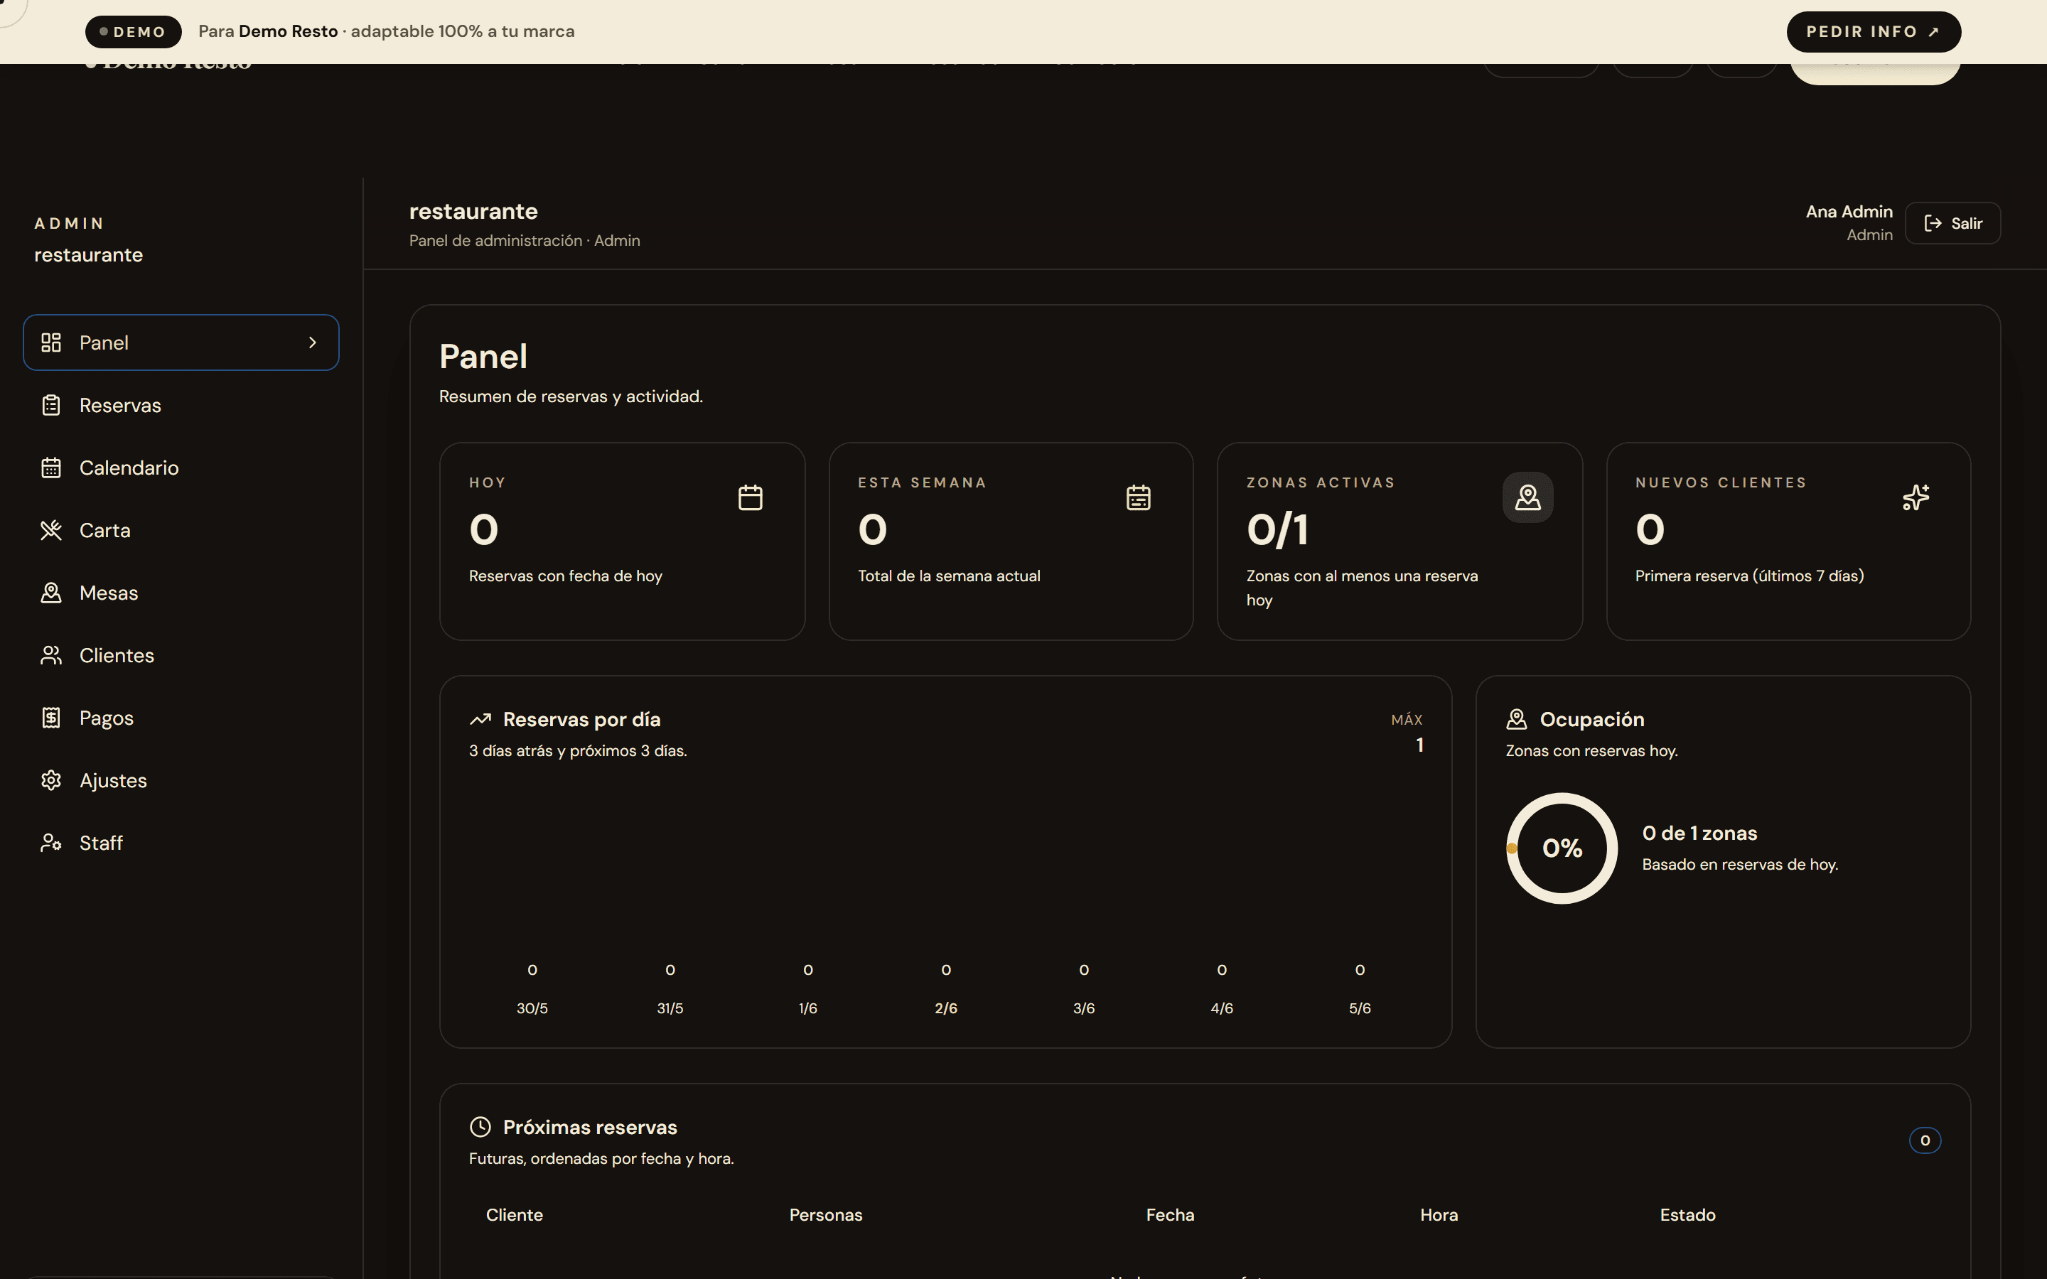
Task: Click the Carta utensils icon
Action: coord(50,530)
